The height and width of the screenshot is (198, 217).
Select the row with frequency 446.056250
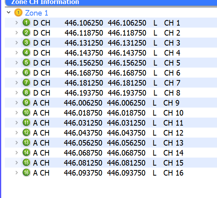(111, 143)
